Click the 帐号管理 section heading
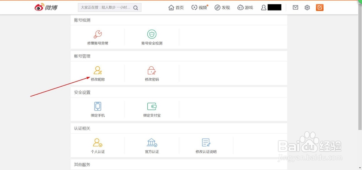Viewport: 362px width, 170px height. coord(82,56)
